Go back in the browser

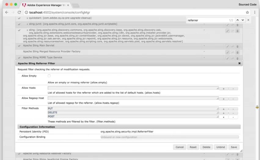pos(7,12)
